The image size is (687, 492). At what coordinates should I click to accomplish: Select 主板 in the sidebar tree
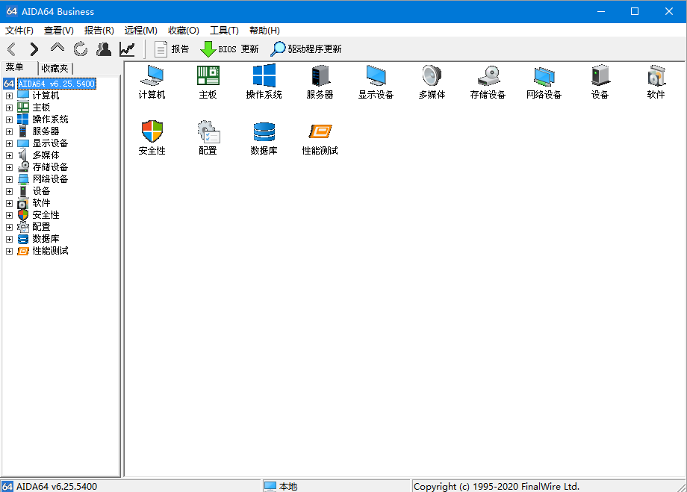[41, 108]
